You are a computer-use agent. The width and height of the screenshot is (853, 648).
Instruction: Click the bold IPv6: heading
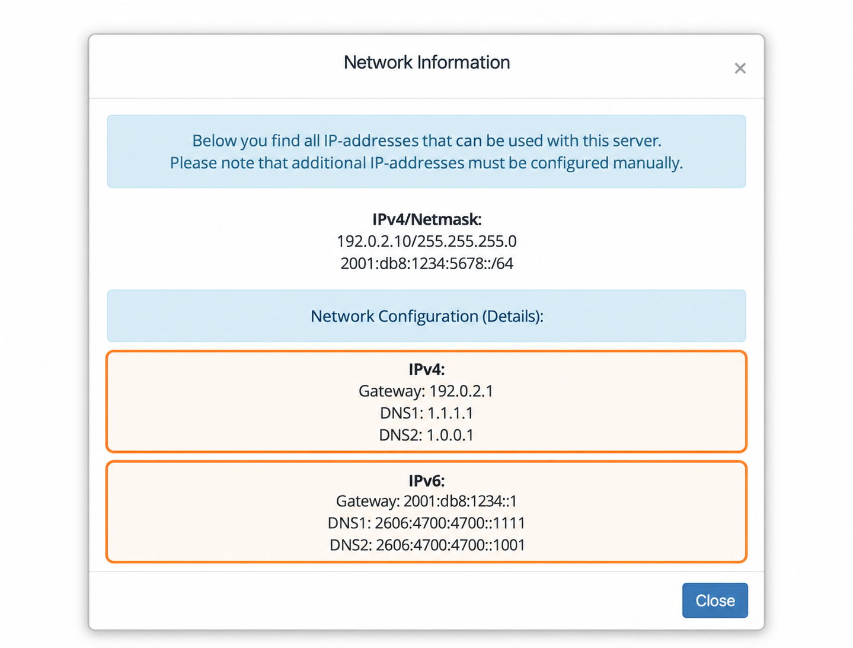pos(427,480)
